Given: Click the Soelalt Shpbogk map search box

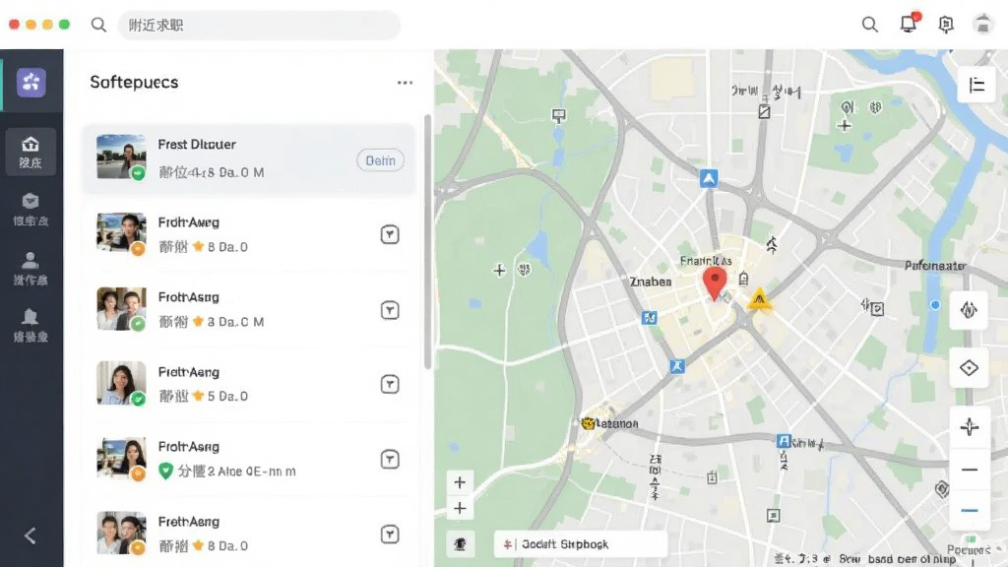Looking at the screenshot, I should pyautogui.click(x=580, y=544).
